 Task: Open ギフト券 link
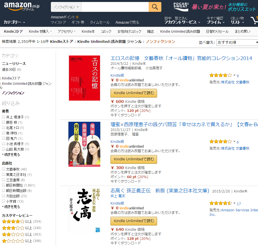pos(78,22)
